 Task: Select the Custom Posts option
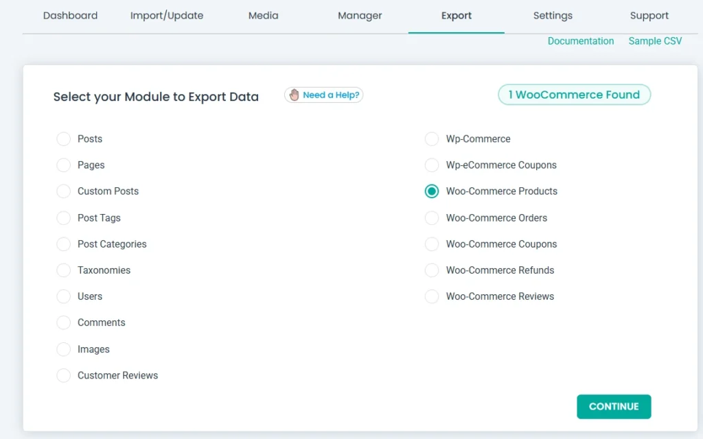(64, 191)
